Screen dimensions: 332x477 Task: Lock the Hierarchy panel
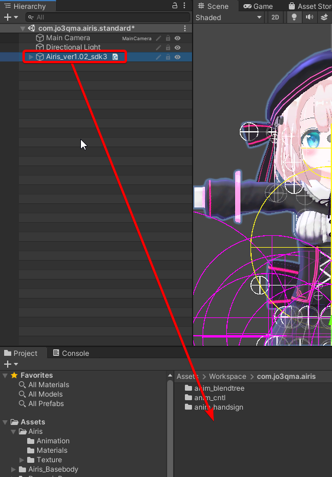175,6
